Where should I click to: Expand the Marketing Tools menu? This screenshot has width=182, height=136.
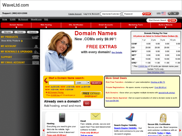(x=136, y=25)
